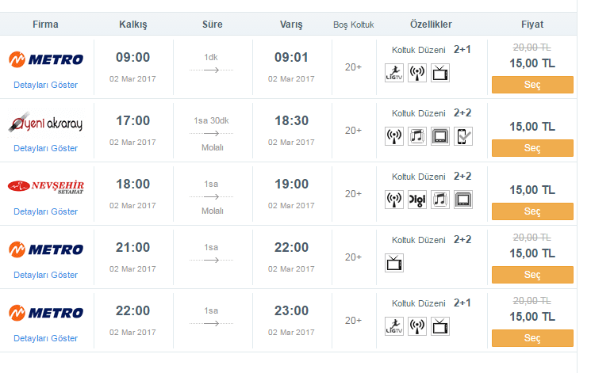Click the seat-screen icon on the Nevşehir Seyahat trip
Image resolution: width=614 pixels, height=373 pixels.
[463, 199]
